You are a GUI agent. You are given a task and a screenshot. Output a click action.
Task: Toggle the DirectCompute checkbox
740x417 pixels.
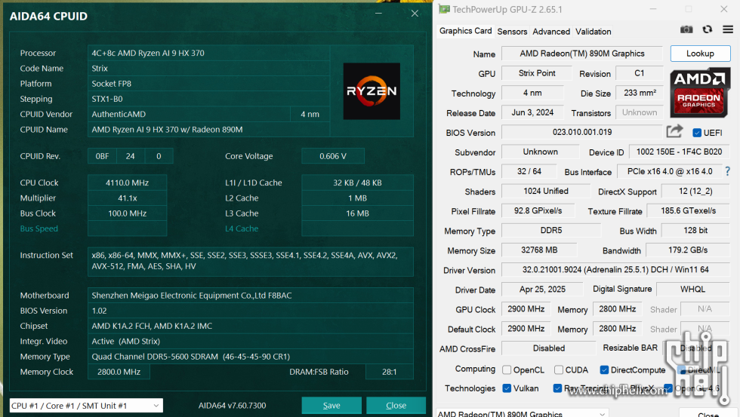[x=604, y=370]
